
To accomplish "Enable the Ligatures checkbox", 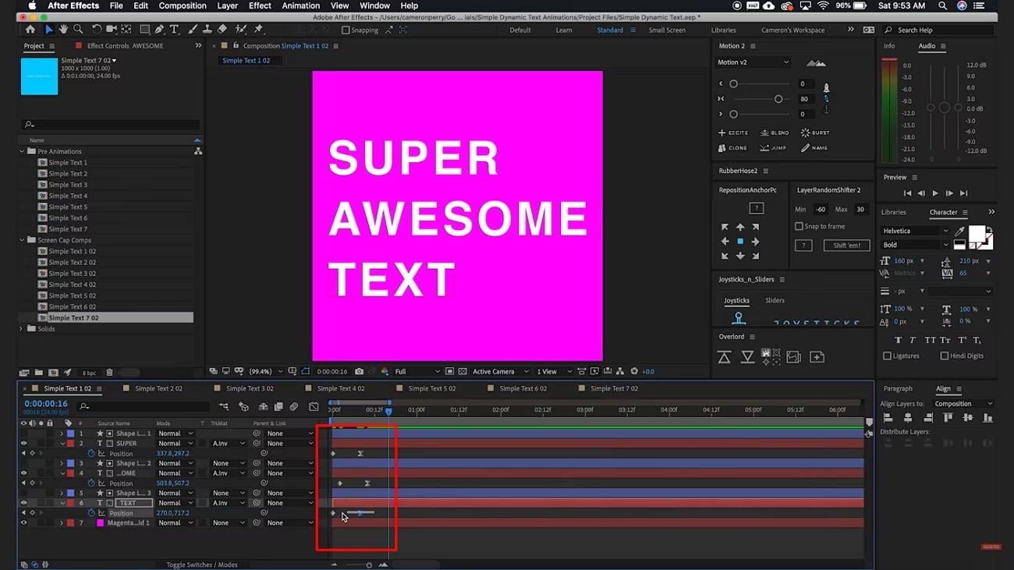I will (x=887, y=356).
